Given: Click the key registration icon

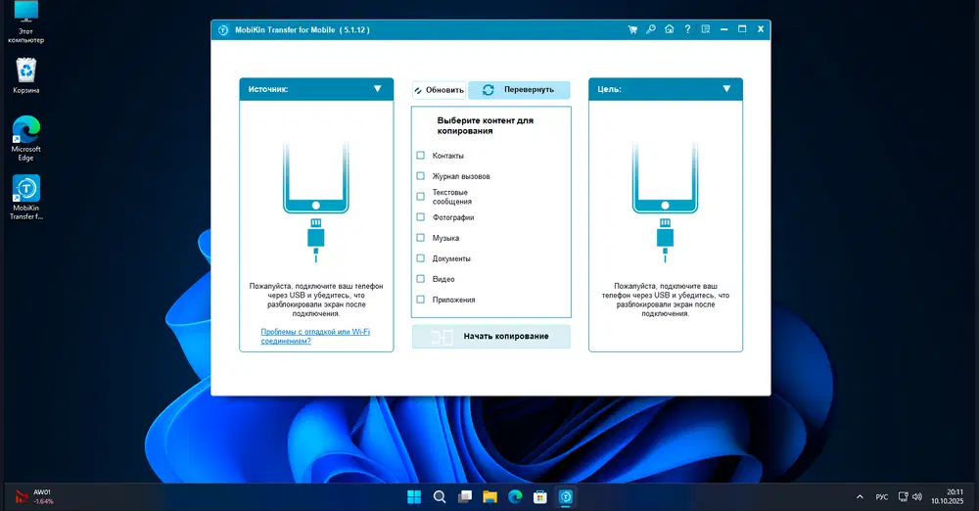Looking at the screenshot, I should (651, 29).
